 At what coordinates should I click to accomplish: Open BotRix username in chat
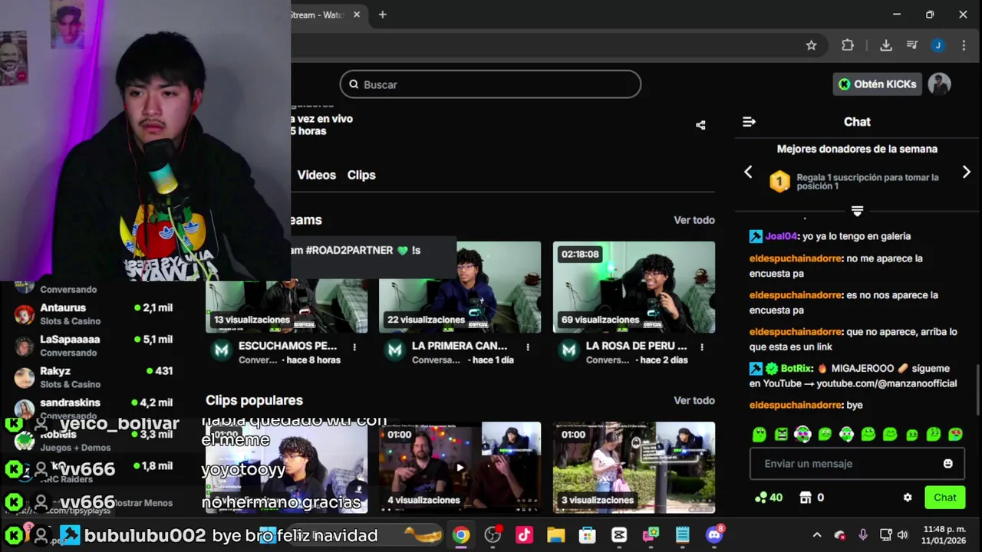click(796, 368)
